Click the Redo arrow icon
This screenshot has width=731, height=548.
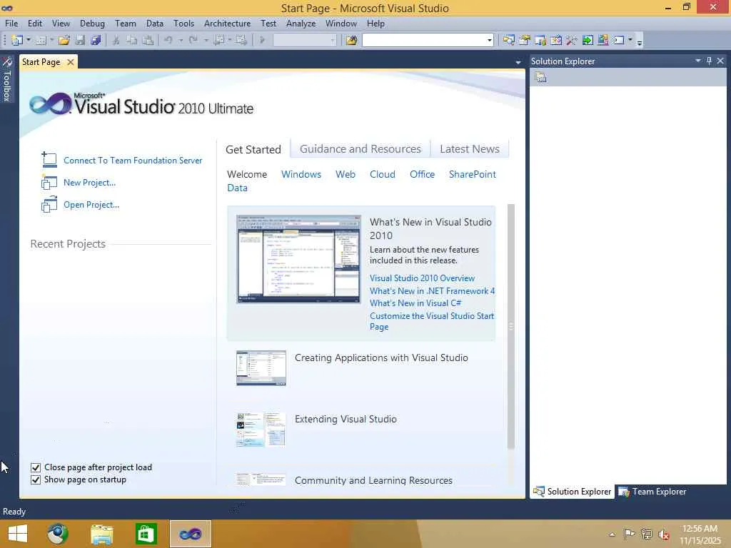pyautogui.click(x=193, y=40)
